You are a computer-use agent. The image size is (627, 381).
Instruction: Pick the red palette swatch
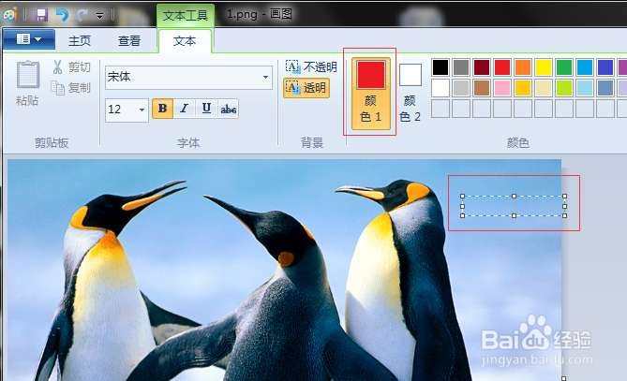pyautogui.click(x=502, y=67)
